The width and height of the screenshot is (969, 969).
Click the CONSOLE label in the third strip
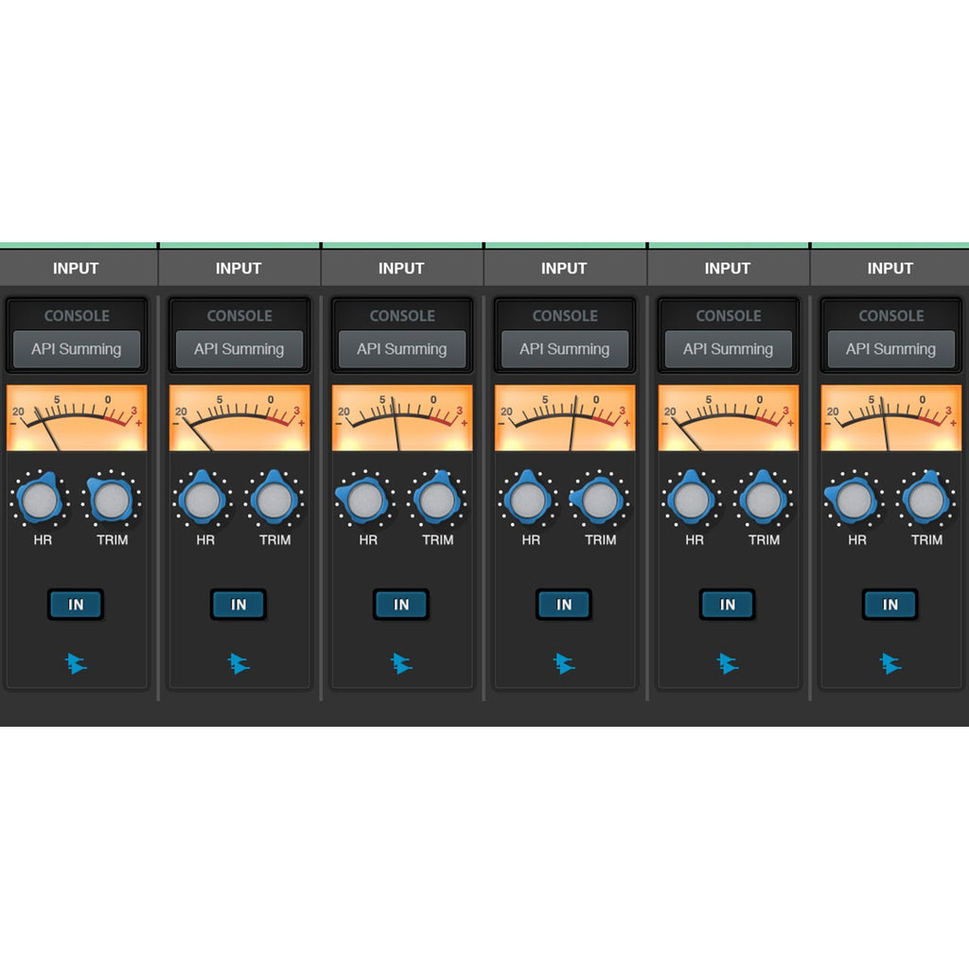point(402,316)
